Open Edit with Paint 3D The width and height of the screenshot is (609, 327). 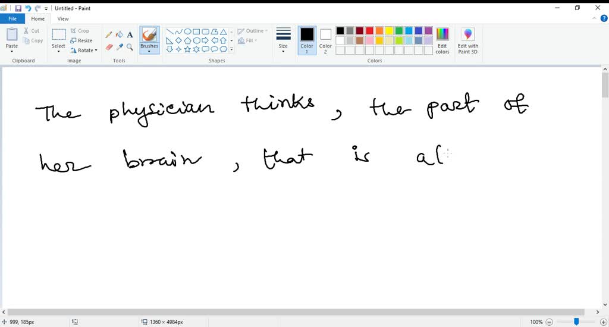468,40
